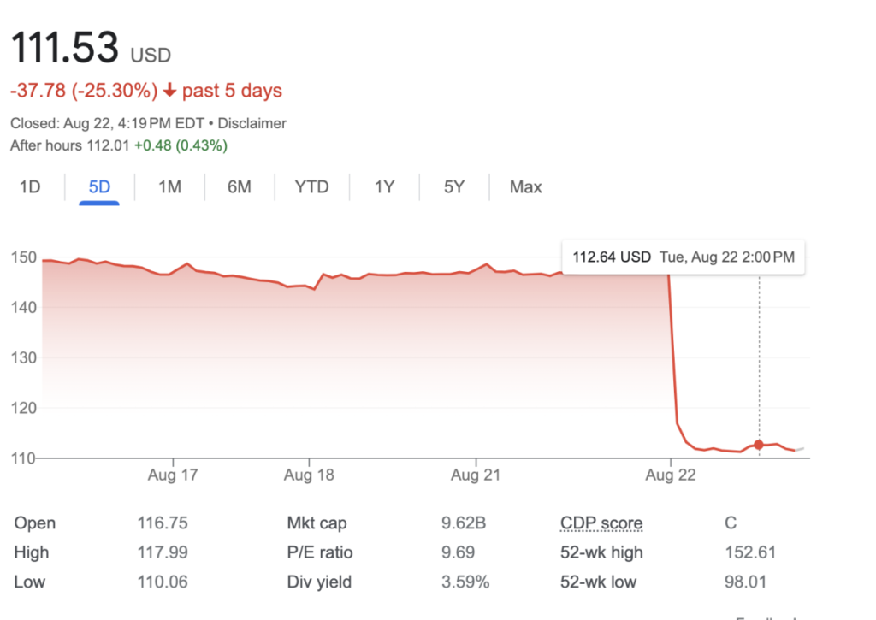876x620 pixels.
Task: Click the Aug 17 date axis label
Action: pyautogui.click(x=173, y=475)
